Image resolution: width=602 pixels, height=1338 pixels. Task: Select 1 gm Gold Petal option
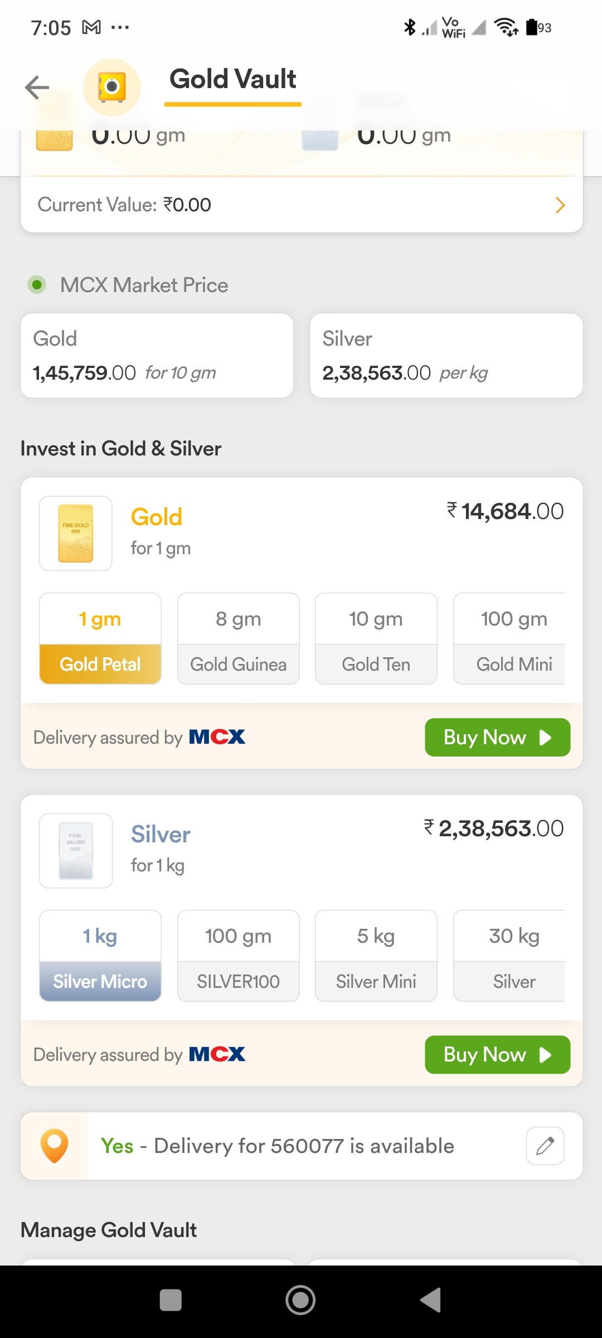click(100, 638)
